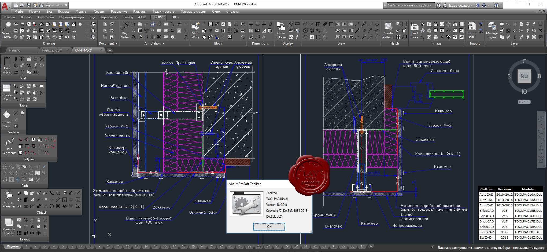Open the Undo history dropdown arrow
The width and height of the screenshot is (547, 252).
(x=53, y=5)
